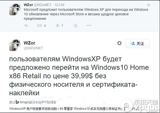Retweet the top WZor tweet
This screenshot has height=113, width=160.
click(39, 26)
